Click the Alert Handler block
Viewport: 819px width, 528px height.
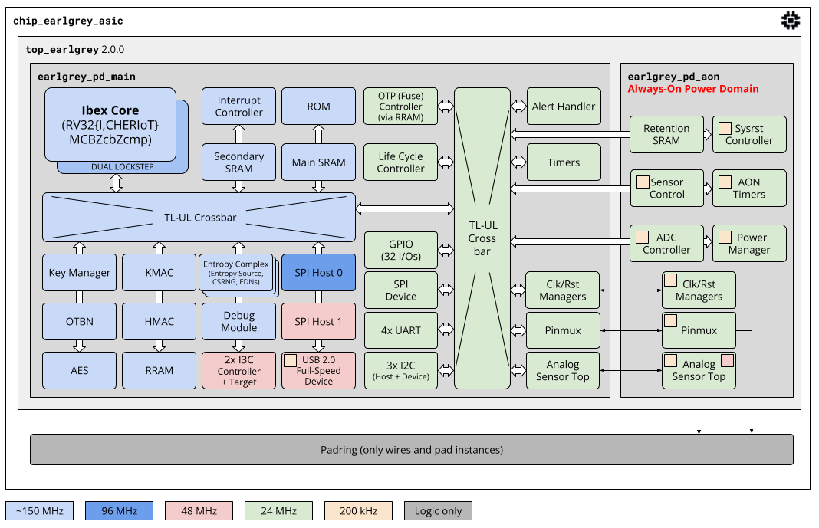click(x=564, y=107)
